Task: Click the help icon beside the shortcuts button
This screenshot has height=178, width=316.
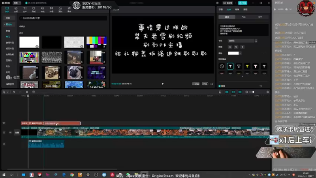Action: coord(217,3)
